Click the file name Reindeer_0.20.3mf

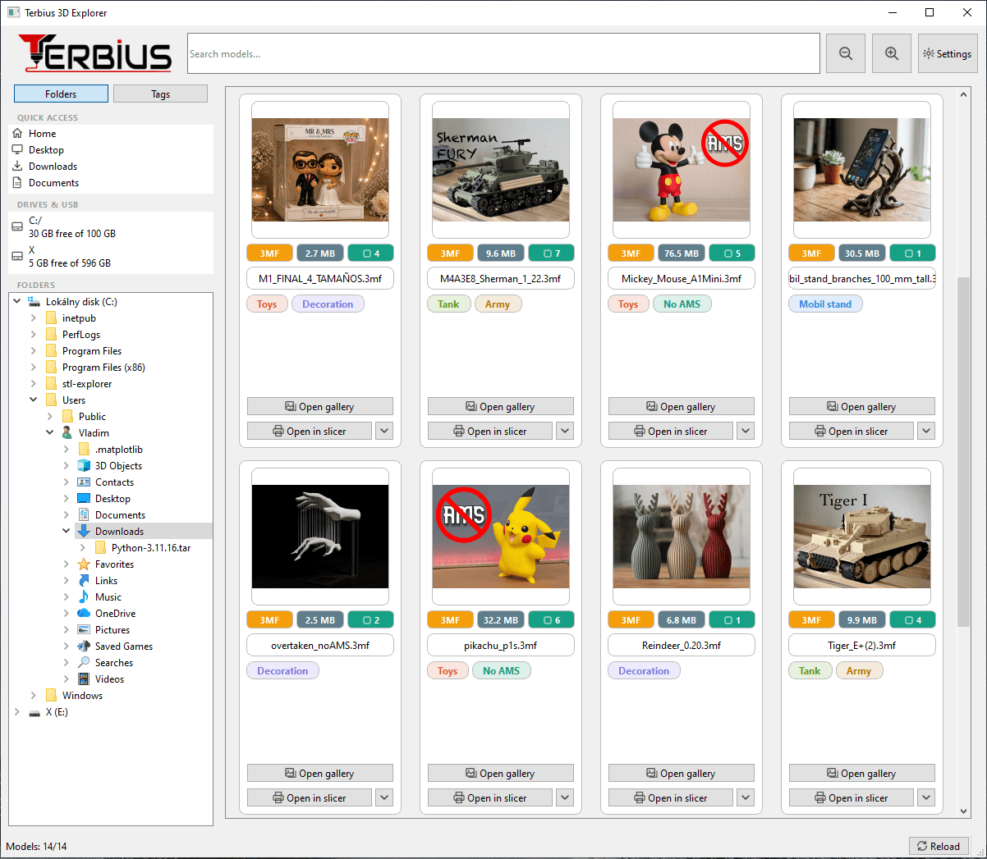682,645
